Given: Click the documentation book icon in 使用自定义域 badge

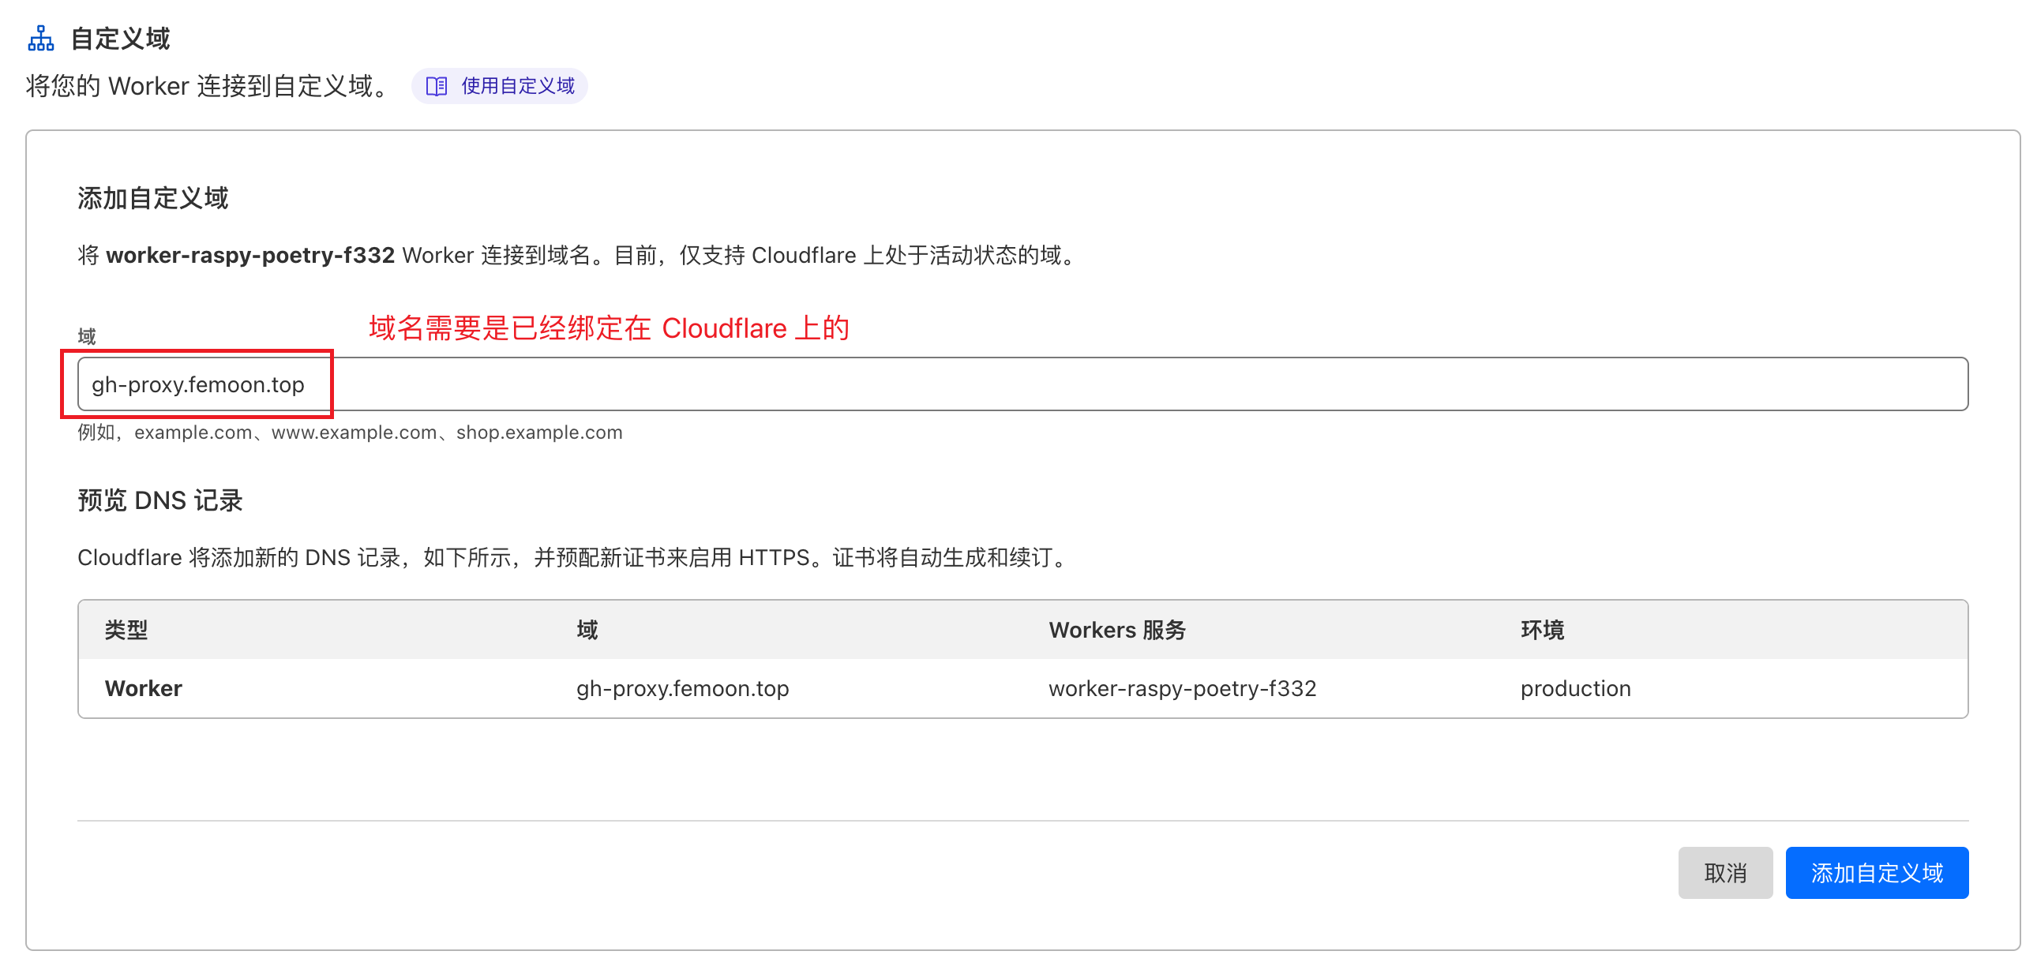Looking at the screenshot, I should tap(436, 87).
